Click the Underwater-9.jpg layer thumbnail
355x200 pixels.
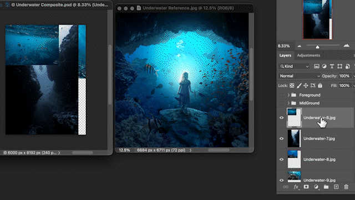click(x=294, y=177)
